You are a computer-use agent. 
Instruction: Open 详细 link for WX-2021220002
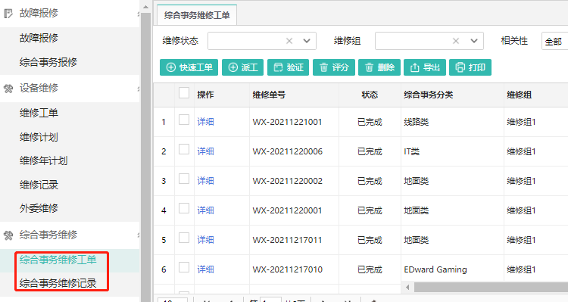pyautogui.click(x=205, y=181)
